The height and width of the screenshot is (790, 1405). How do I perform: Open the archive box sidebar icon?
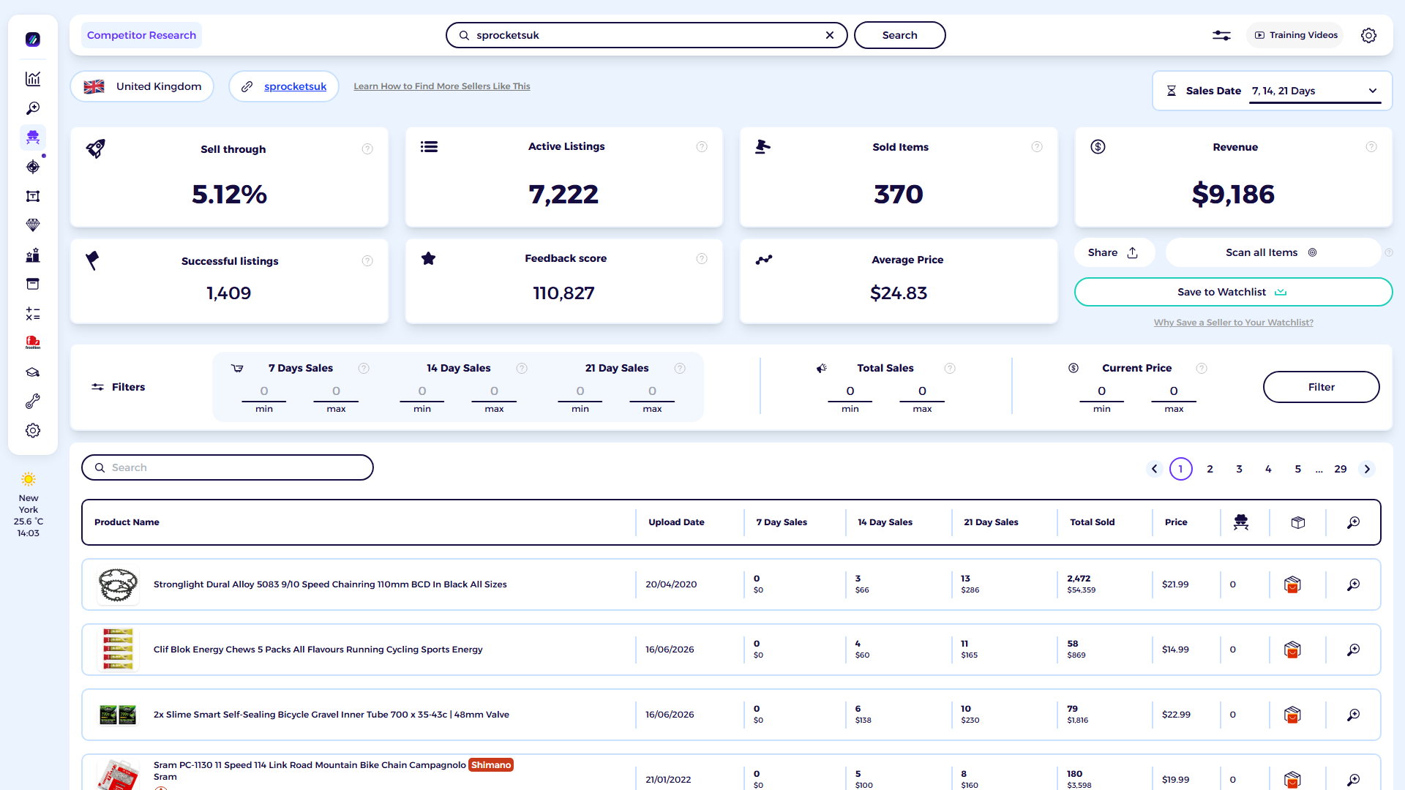pyautogui.click(x=33, y=284)
